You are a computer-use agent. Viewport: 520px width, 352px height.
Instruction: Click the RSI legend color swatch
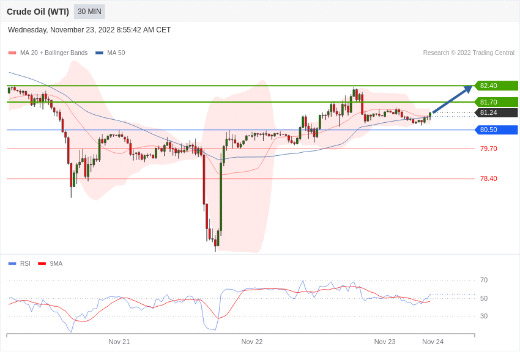click(12, 264)
